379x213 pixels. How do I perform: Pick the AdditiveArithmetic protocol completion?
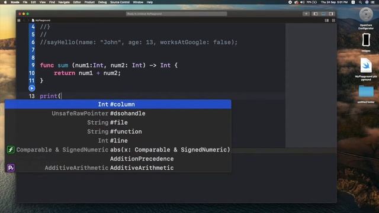(x=118, y=168)
